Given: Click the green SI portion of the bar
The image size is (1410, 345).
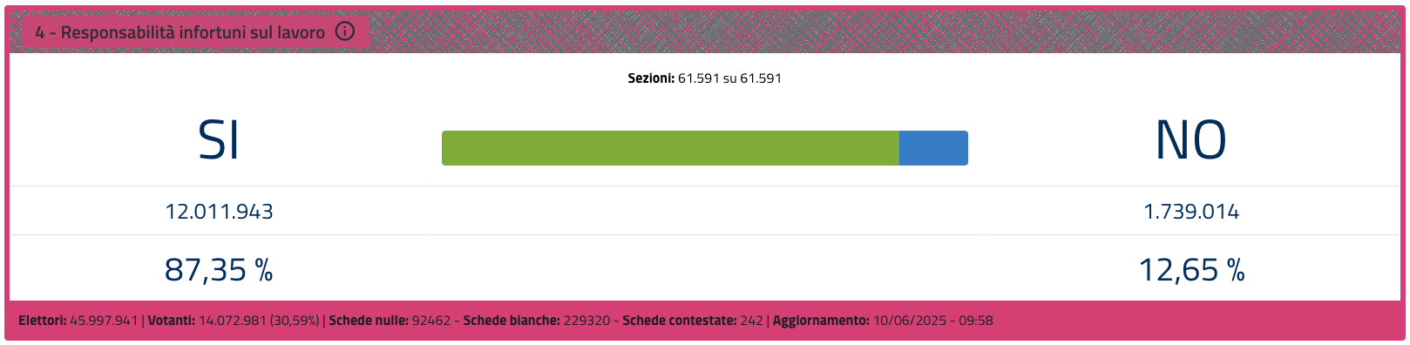Looking at the screenshot, I should tap(670, 148).
